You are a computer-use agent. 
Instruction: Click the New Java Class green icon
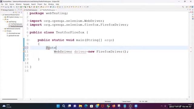coord(37,7)
